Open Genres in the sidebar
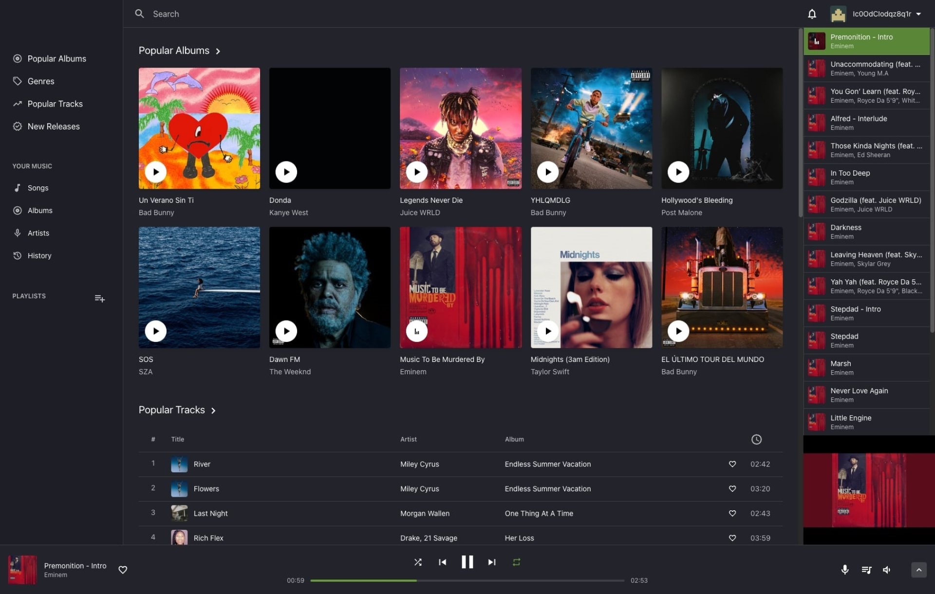935x594 pixels. click(41, 81)
